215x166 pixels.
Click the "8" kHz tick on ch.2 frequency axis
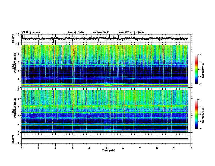tap(19, 99)
